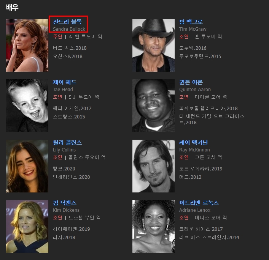Open the 레이 맥키넌 actor name link
The width and height of the screenshot is (269, 260).
click(194, 143)
